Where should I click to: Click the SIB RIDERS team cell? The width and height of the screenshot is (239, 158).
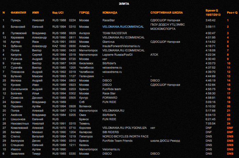(111, 132)
